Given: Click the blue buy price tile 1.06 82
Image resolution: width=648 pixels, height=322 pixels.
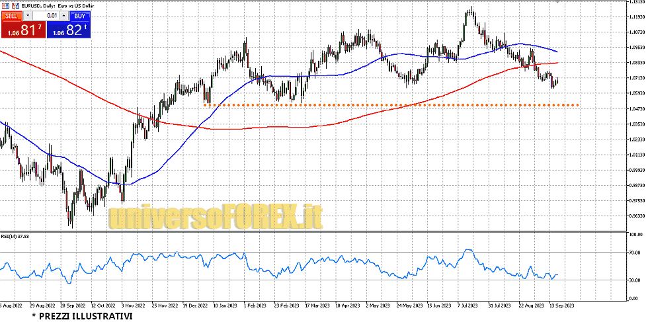Looking at the screenshot, I should pos(67,29).
